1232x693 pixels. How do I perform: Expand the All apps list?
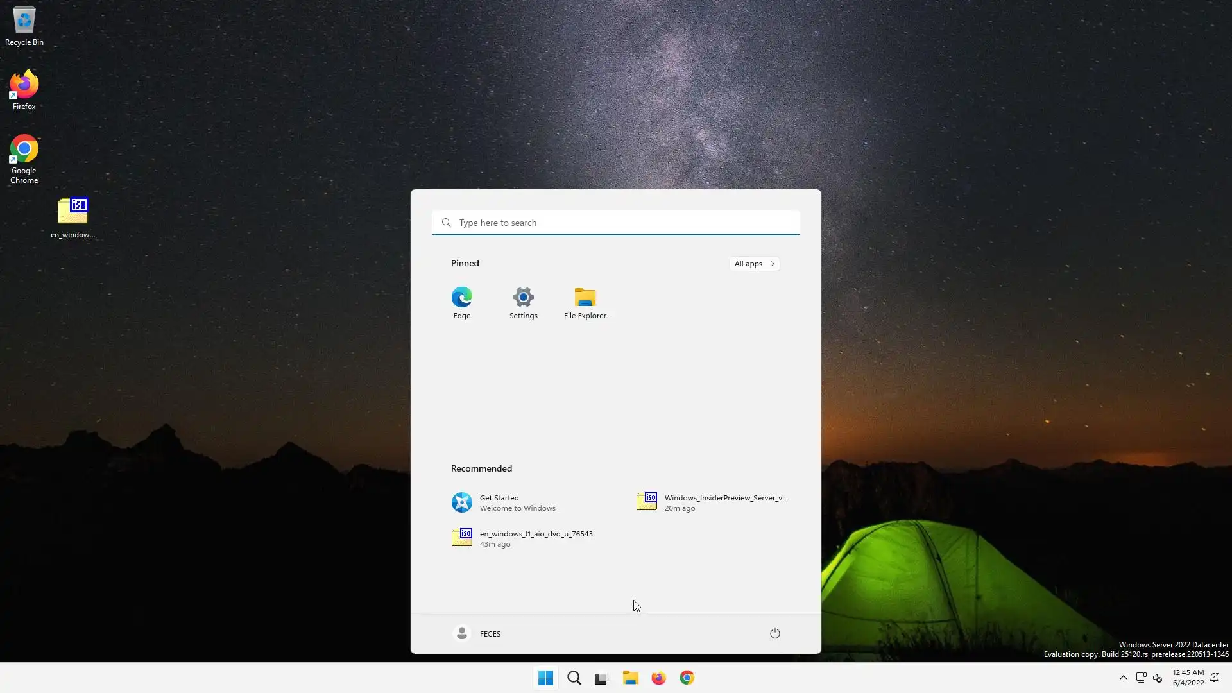pos(754,264)
